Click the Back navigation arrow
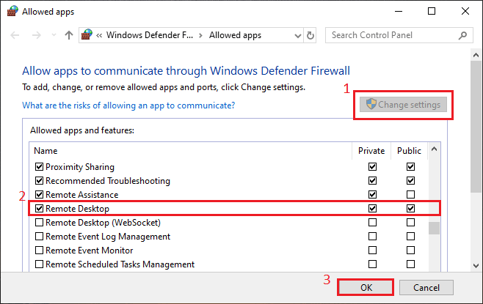 (x=15, y=35)
